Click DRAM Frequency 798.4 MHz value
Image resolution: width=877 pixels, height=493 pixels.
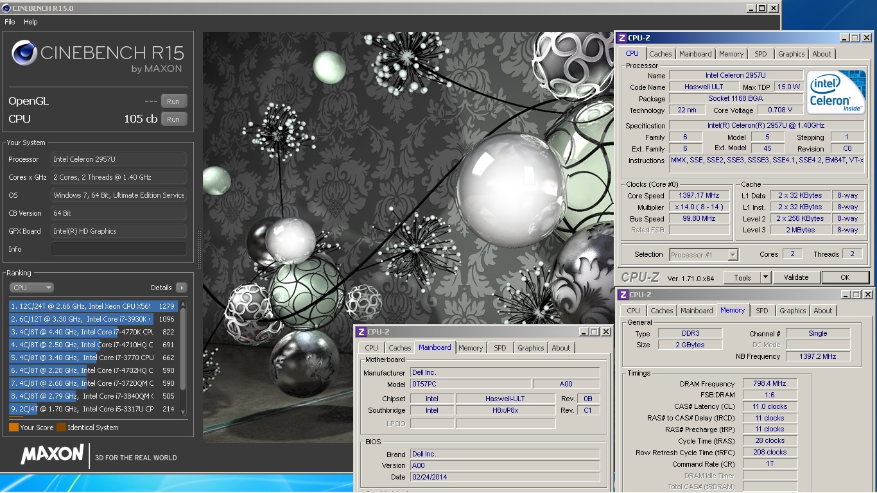tap(770, 383)
